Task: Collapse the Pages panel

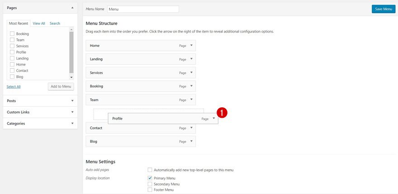Action: 72,8
